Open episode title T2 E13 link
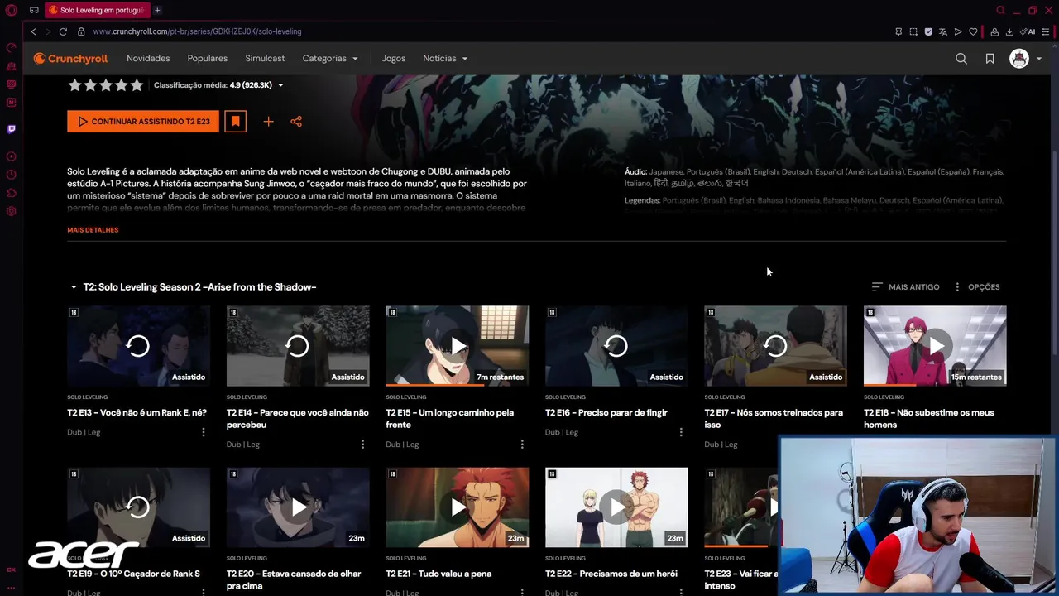Screen dimensions: 1059x596 137,412
